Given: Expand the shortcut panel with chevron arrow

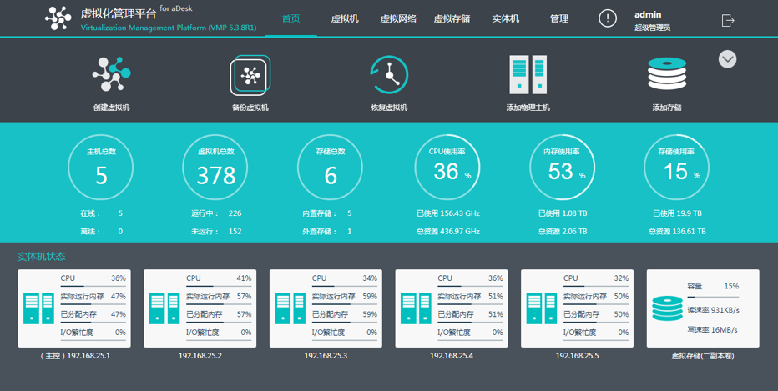Looking at the screenshot, I should [727, 59].
